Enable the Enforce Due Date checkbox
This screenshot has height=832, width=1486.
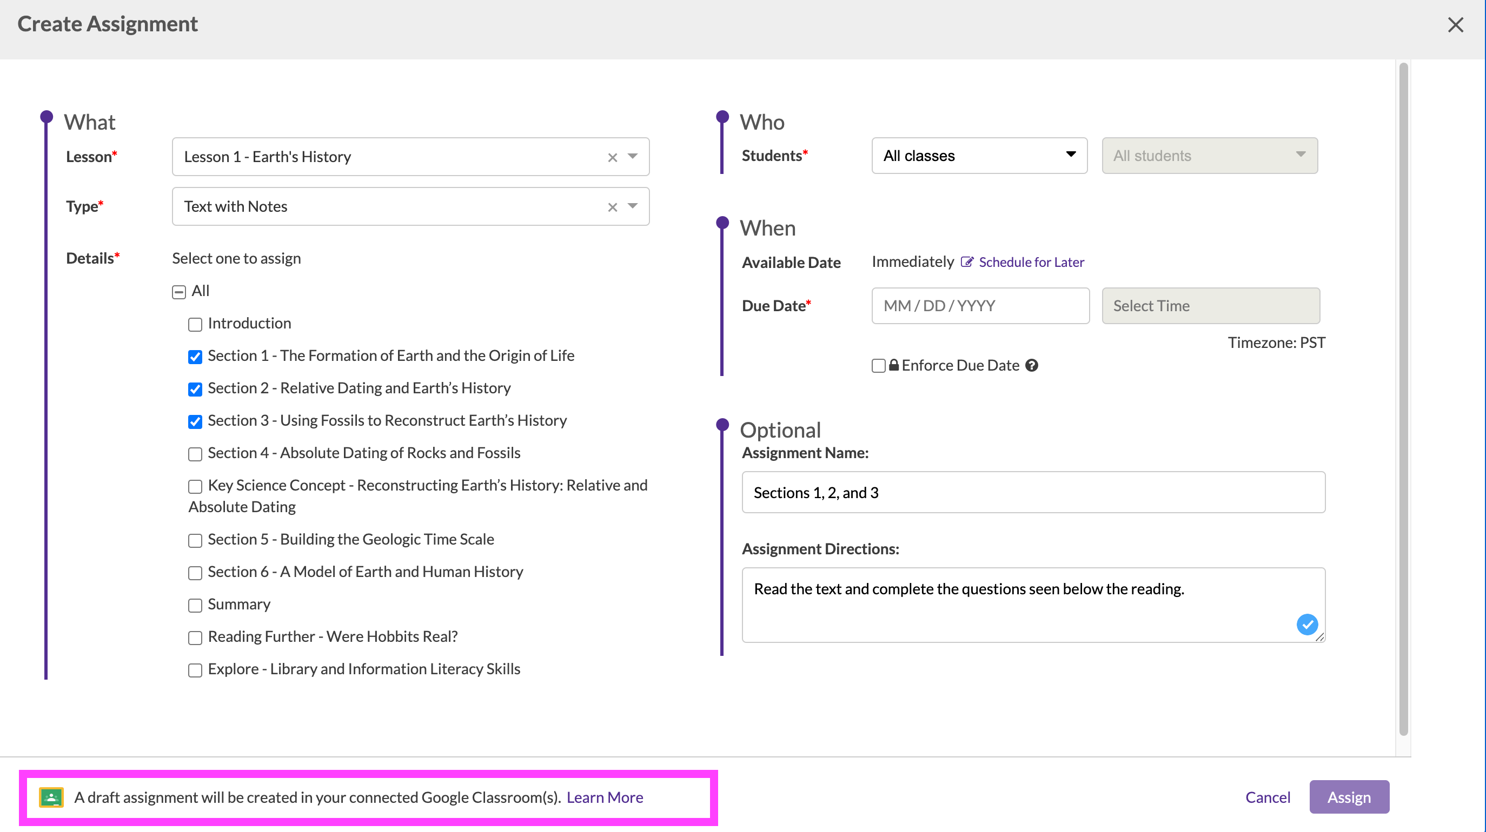pyautogui.click(x=878, y=365)
